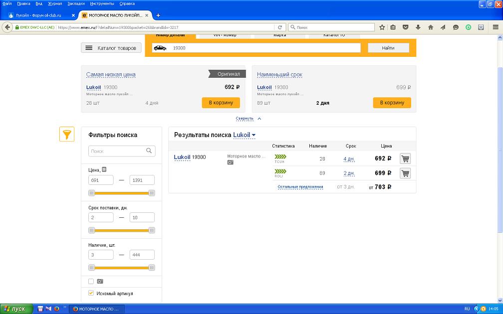Open the Справка menu
This screenshot has width=503, height=314.
[x=127, y=4]
